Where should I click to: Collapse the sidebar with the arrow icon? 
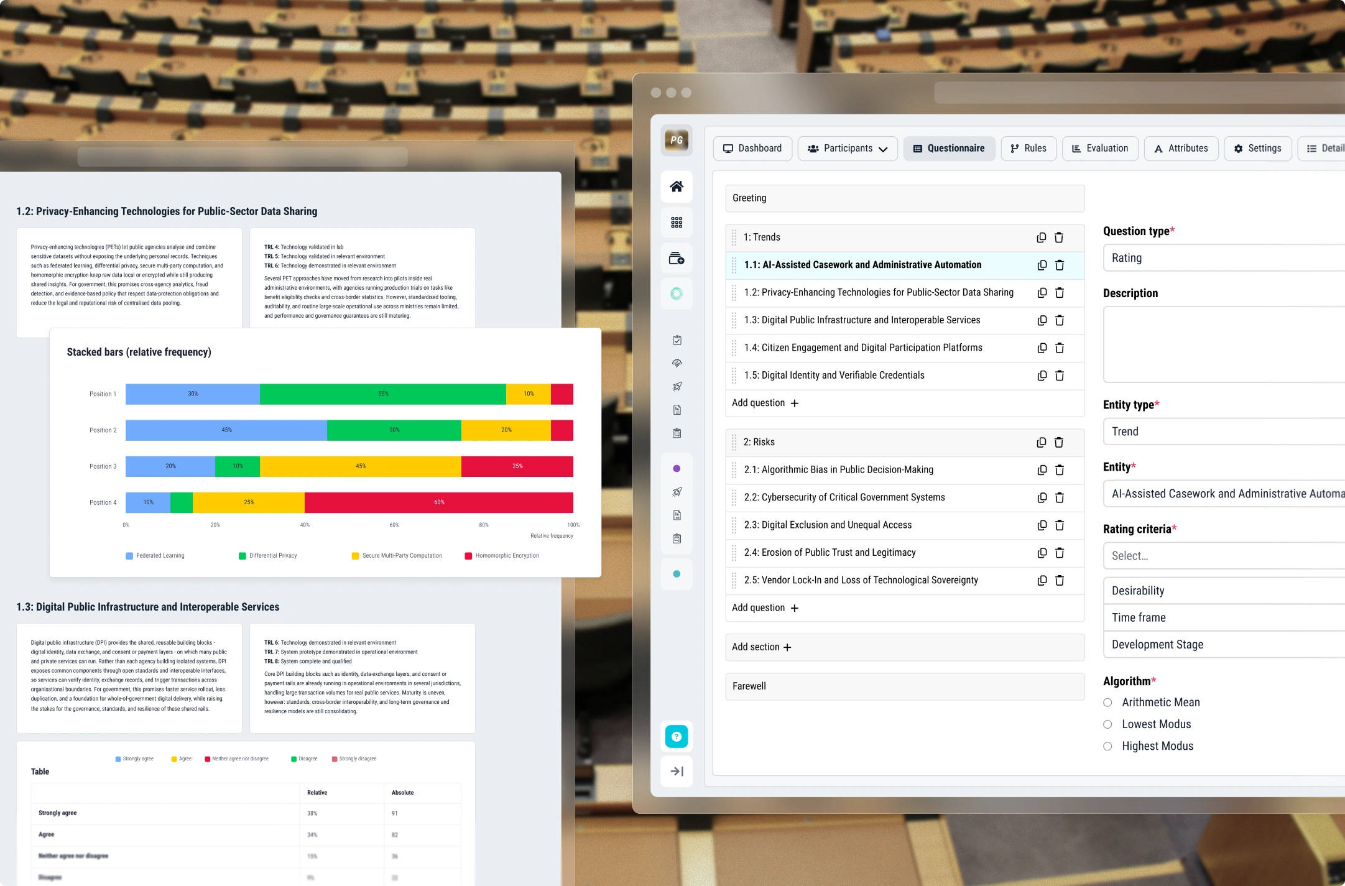(677, 772)
